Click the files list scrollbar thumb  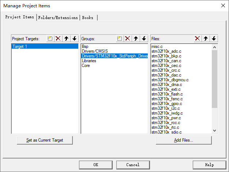214,79
